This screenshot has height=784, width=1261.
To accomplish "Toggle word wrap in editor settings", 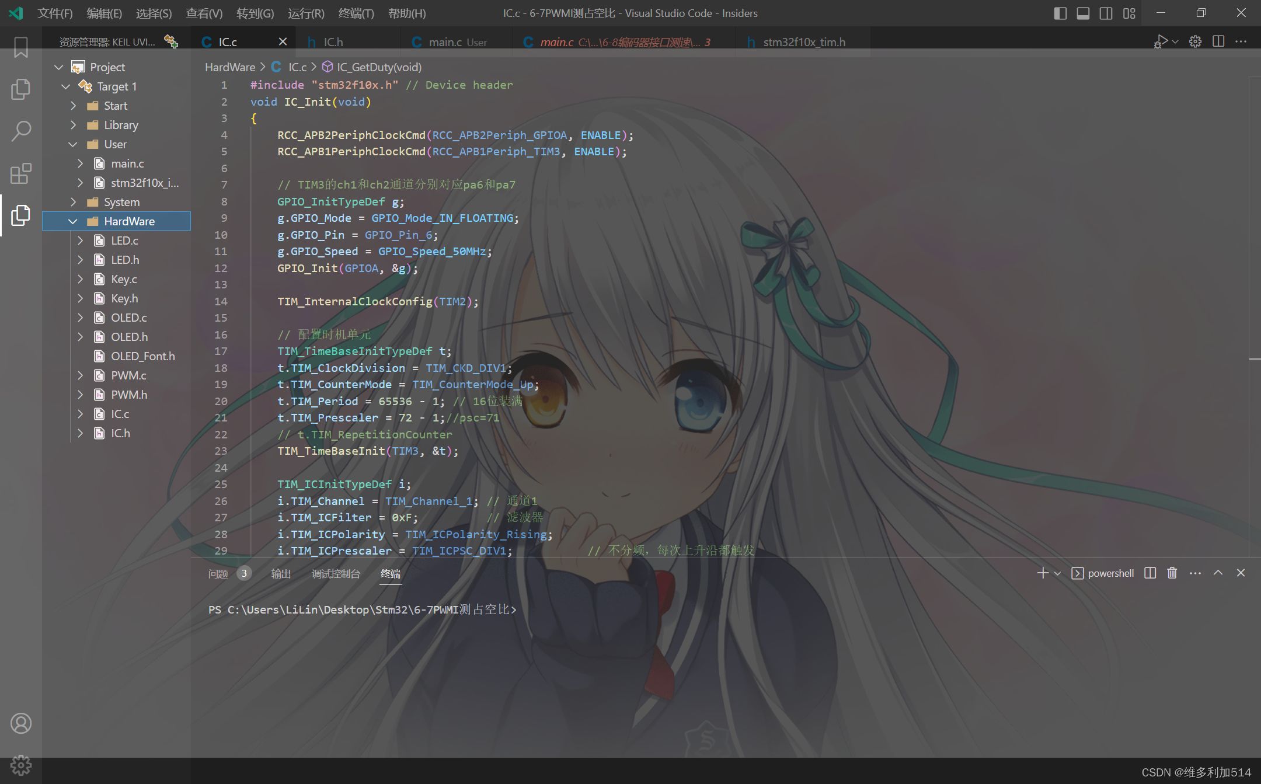I will 1241,41.
